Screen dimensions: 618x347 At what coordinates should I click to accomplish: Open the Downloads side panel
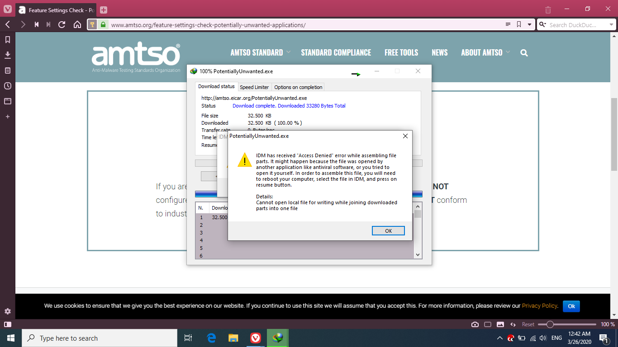pos(8,55)
